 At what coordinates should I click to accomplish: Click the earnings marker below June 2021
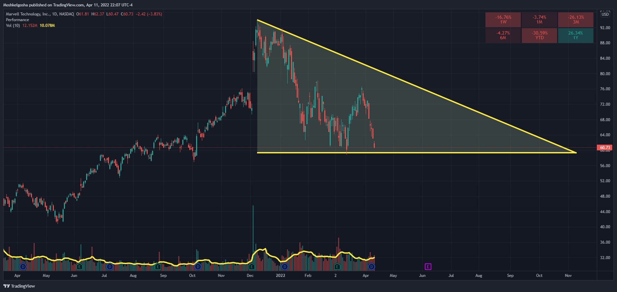coord(79,267)
